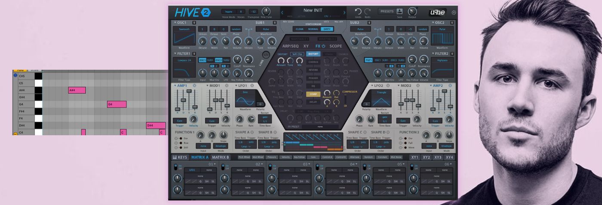Viewport: 602px width, 205px height.
Task: Switch to the ARP/SEQ tab
Action: click(290, 46)
